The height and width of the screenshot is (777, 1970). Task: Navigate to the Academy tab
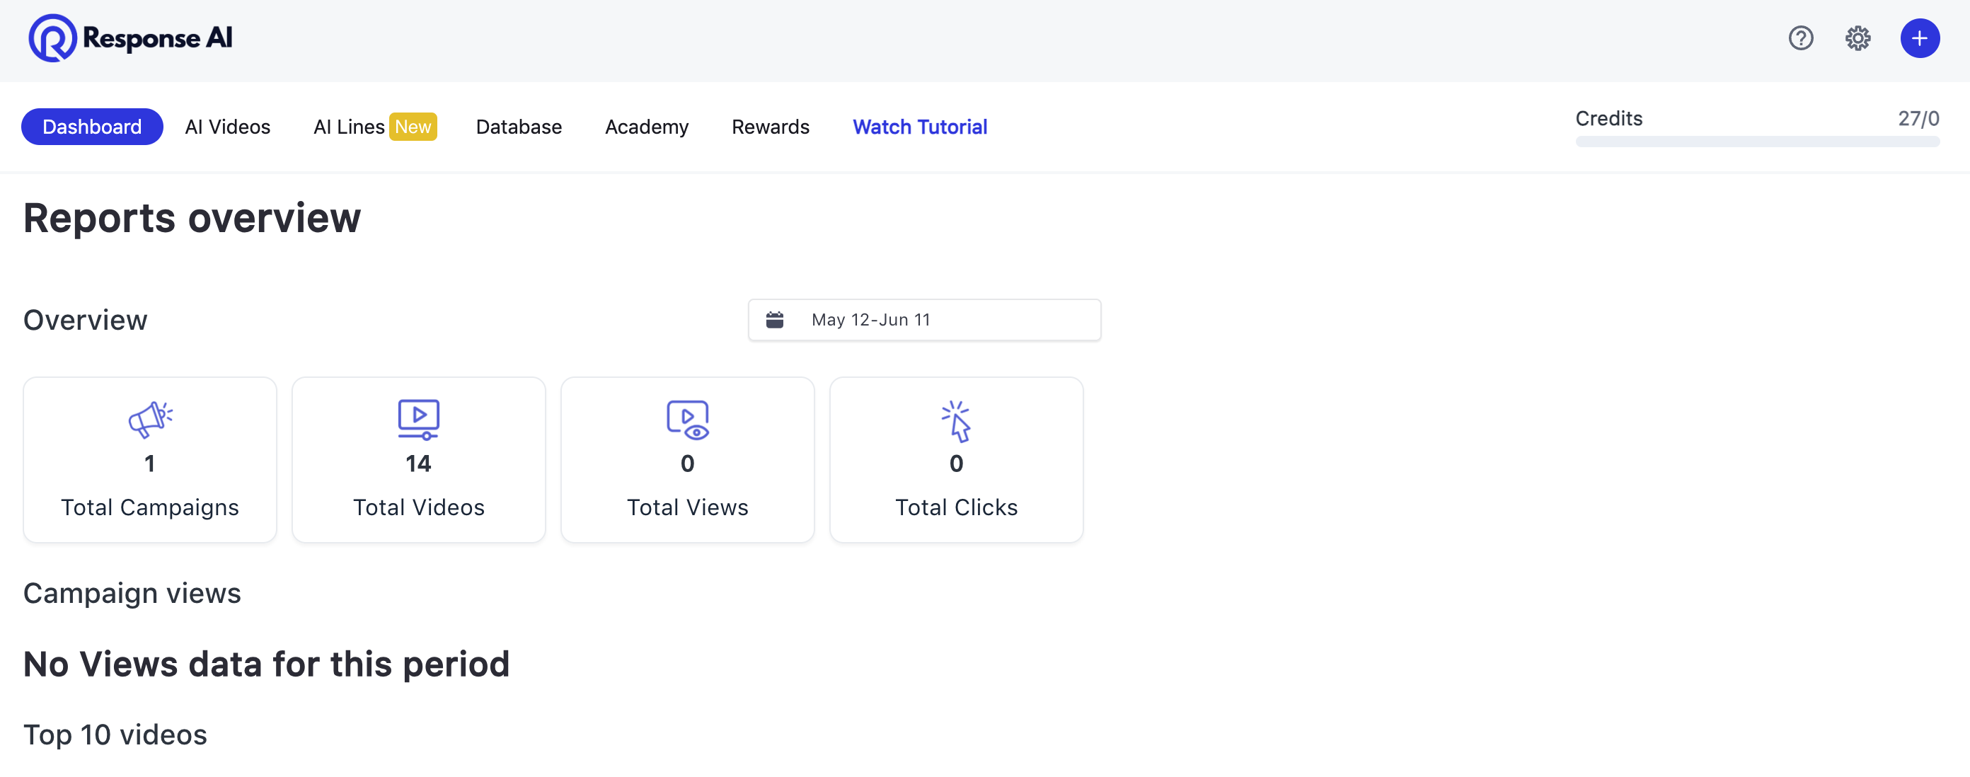[x=646, y=126]
